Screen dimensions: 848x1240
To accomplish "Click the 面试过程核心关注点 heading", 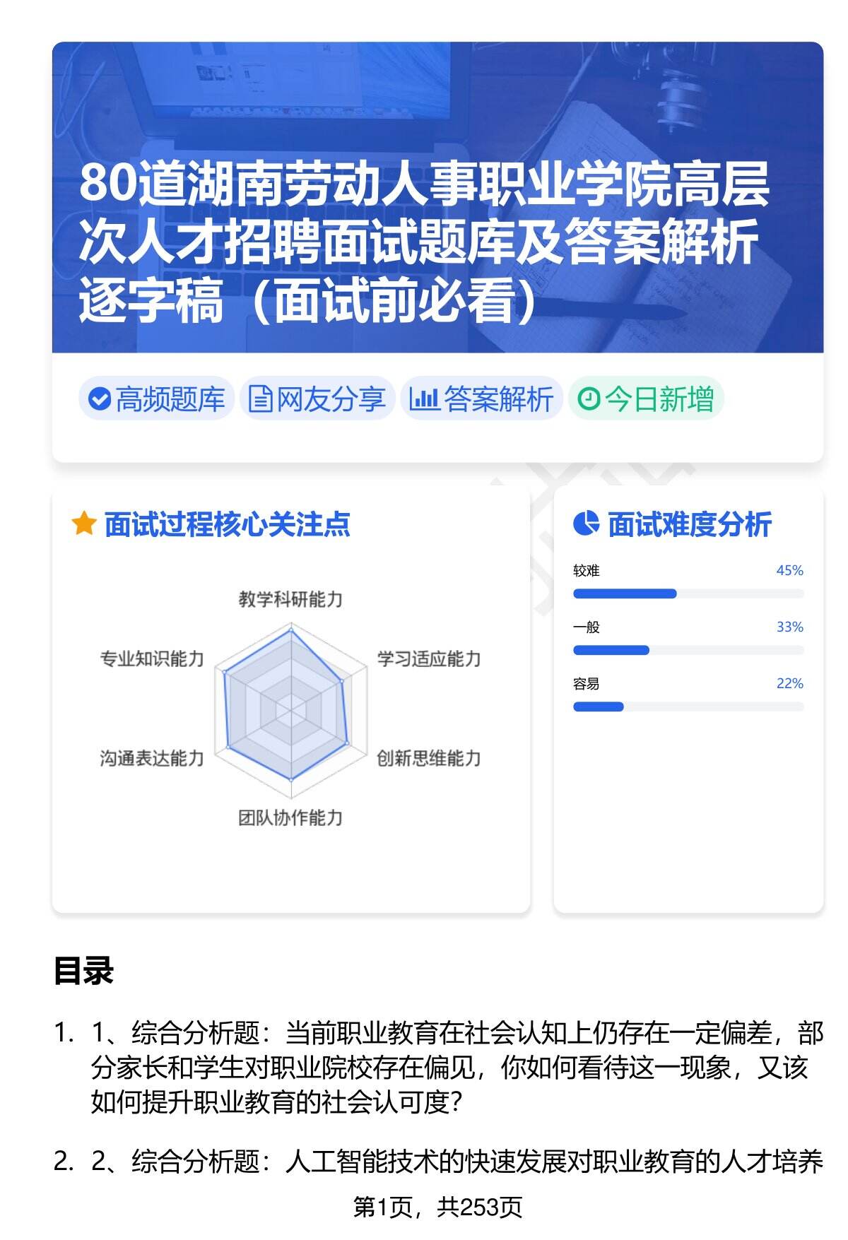I will click(x=227, y=524).
